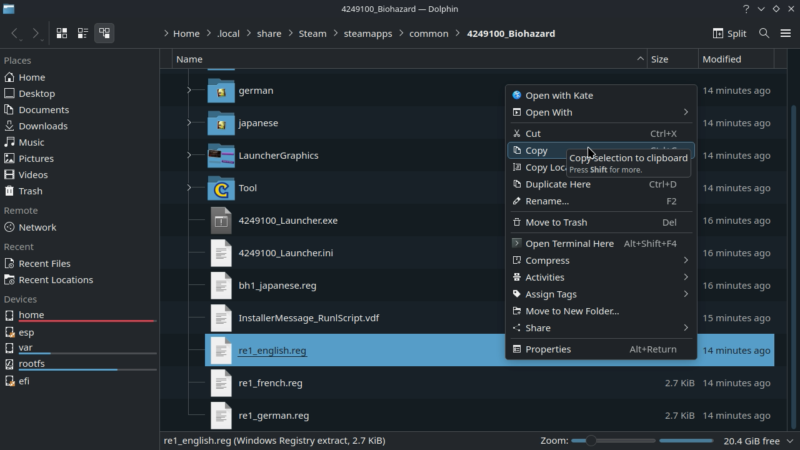
Task: Expand the LauncherGraphics folder
Action: [x=189, y=156]
